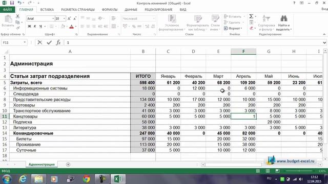This screenshot has width=328, height=184.
Task: Click the Select All corner triangle
Action: pyautogui.click(x=6, y=52)
